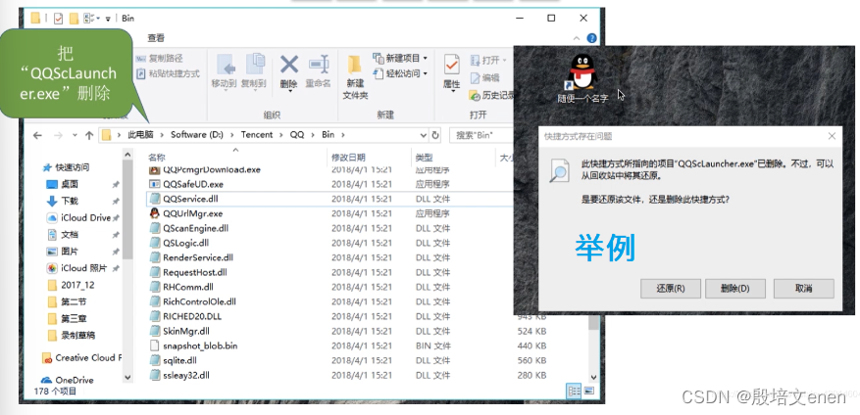Click the Explorer help question mark icon
860x415 pixels.
(591, 38)
